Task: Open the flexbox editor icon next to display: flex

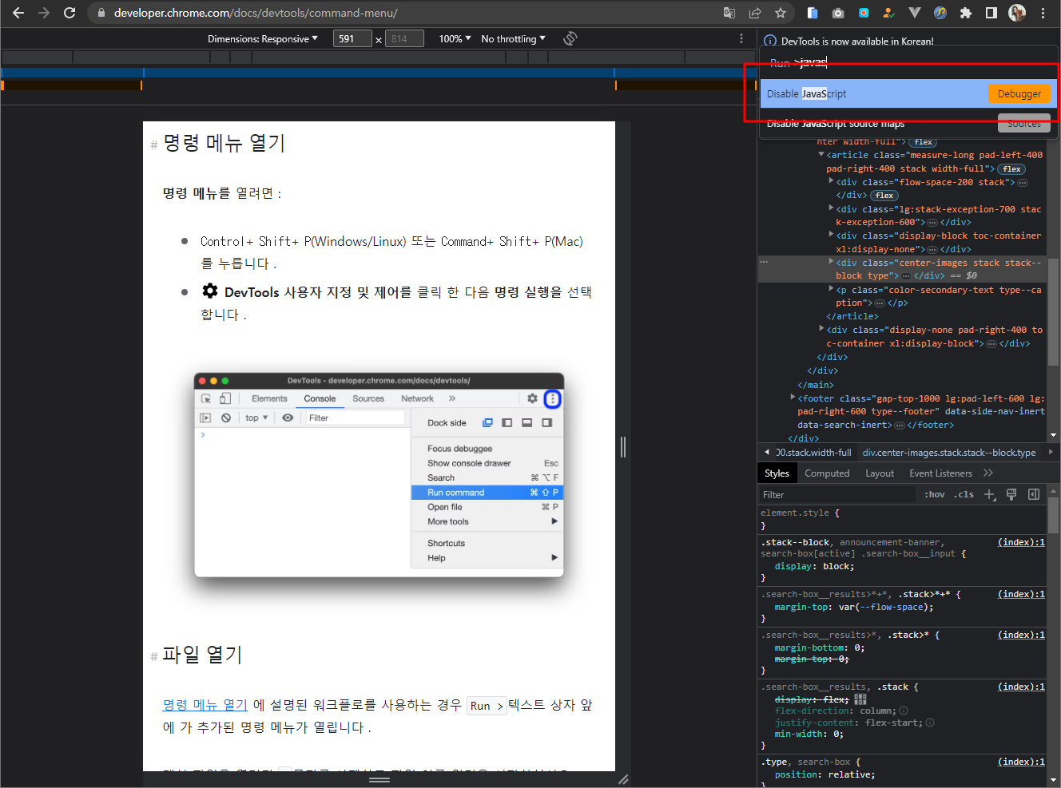Action: click(860, 699)
